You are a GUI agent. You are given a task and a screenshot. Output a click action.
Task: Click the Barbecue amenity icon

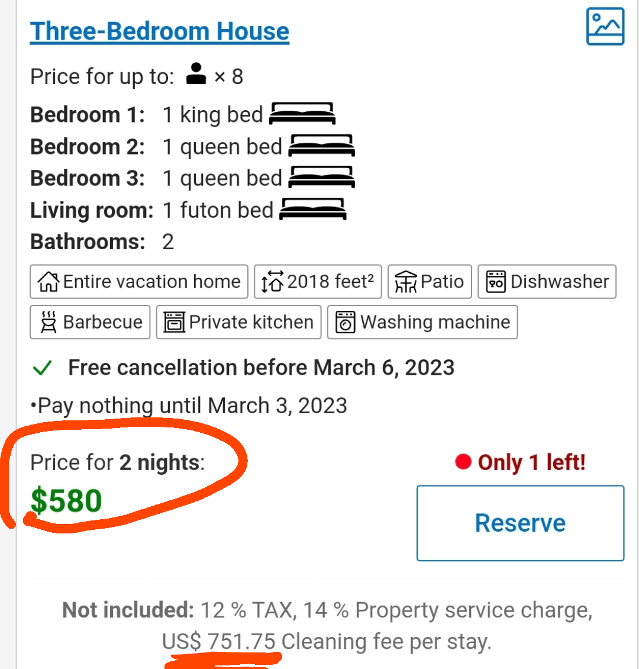(x=49, y=321)
